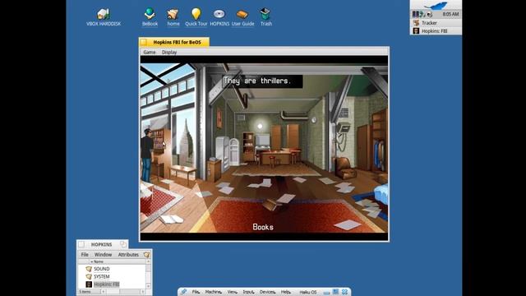Click left arrow of HOPKINS horizontal scrollbar

103,292
